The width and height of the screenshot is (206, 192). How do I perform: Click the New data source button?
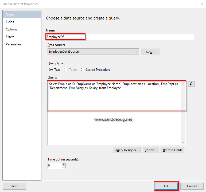(150, 52)
